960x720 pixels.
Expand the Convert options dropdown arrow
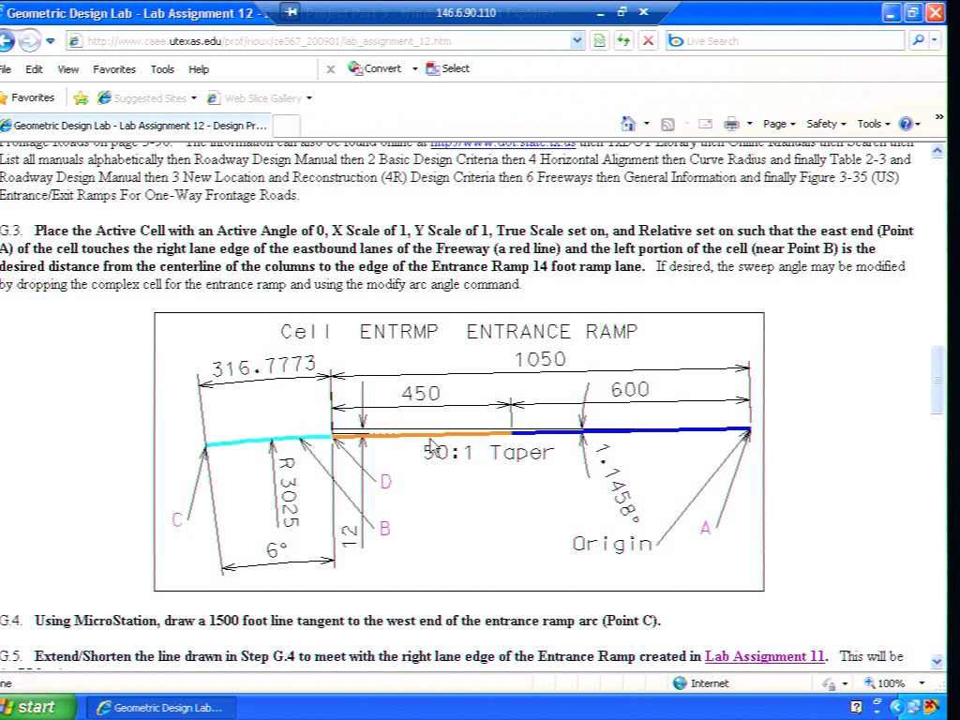pos(414,68)
